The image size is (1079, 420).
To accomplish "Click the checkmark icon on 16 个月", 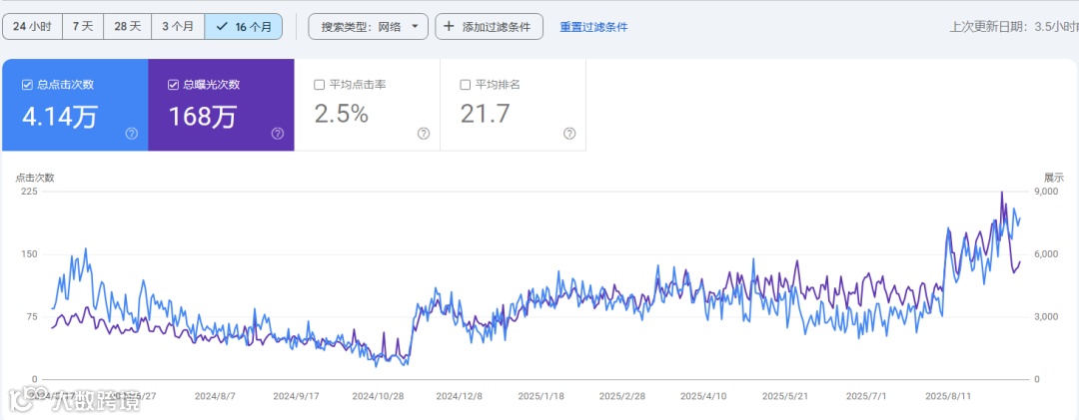I will (x=222, y=27).
